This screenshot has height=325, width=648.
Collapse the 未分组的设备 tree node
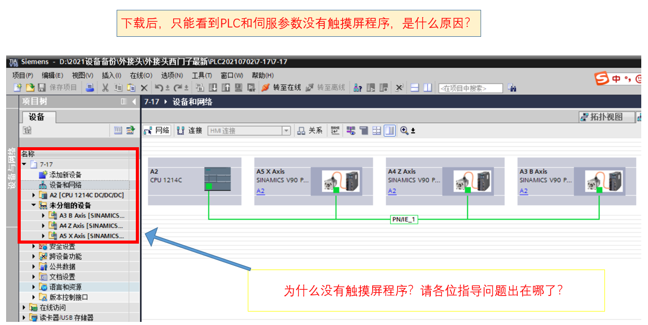click(34, 205)
